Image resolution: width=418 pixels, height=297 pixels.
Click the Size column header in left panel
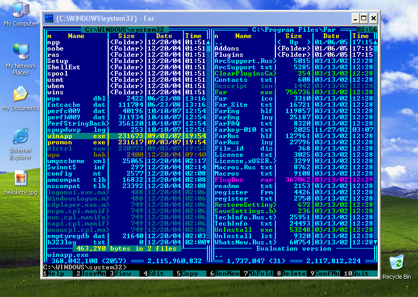(x=126, y=36)
